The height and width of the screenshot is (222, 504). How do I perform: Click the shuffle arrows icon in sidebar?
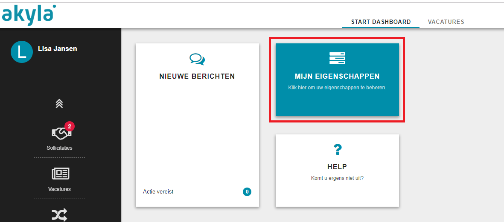tap(60, 215)
